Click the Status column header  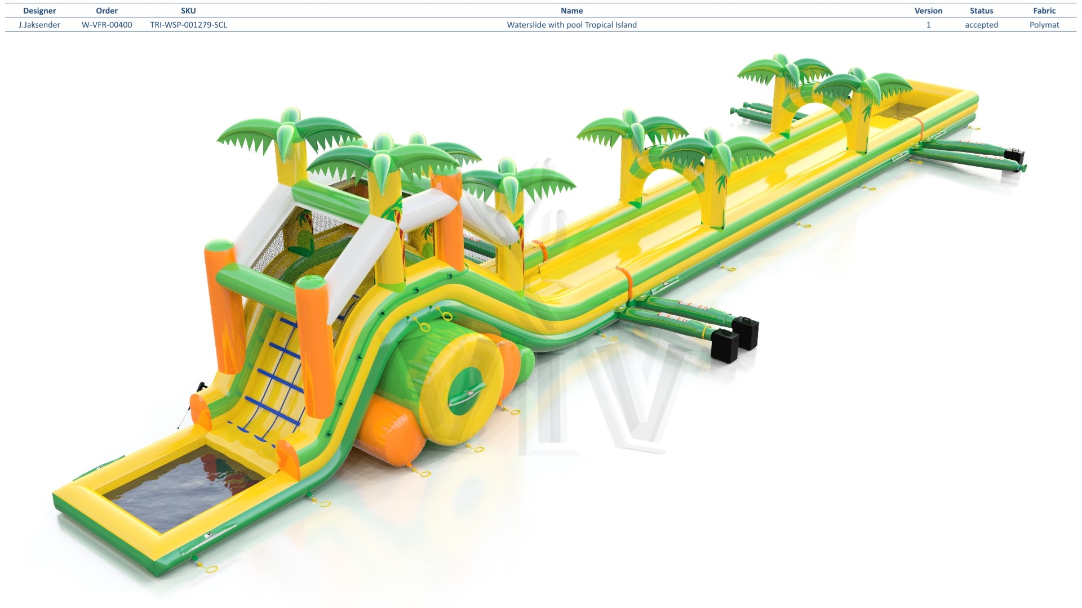pyautogui.click(x=981, y=11)
